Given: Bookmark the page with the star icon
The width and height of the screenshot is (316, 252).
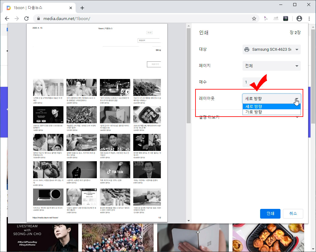Looking at the screenshot, I should (254, 19).
